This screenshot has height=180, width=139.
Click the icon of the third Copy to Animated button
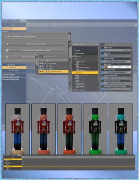7,57
